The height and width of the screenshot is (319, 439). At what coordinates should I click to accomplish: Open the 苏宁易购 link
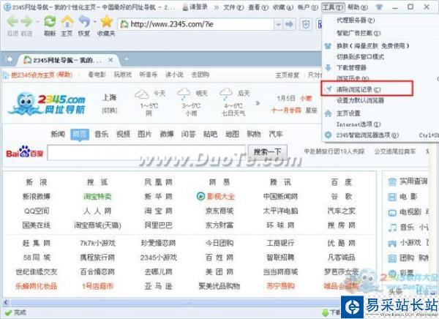click(280, 286)
